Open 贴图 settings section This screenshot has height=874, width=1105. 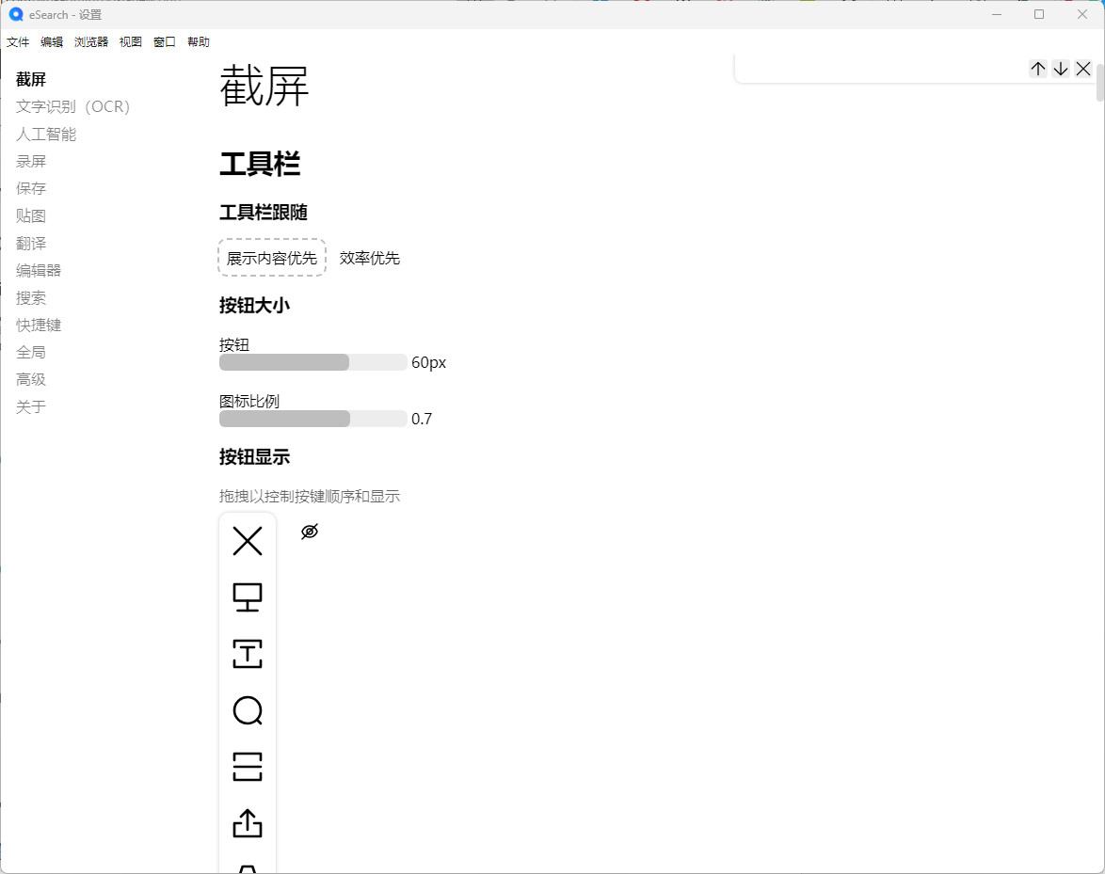coord(31,215)
